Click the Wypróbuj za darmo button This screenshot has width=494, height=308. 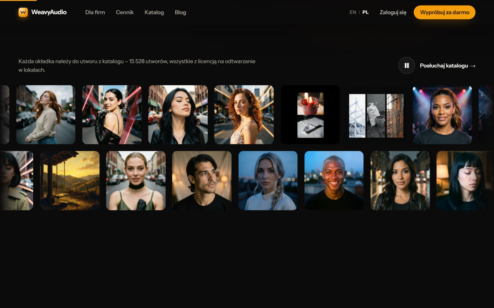coord(445,12)
